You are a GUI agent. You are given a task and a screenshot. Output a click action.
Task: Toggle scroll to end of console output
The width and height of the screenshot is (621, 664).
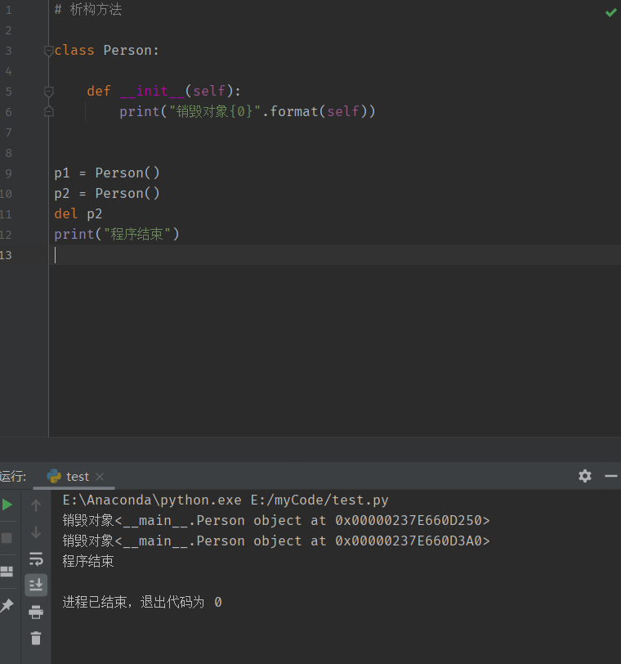36,585
